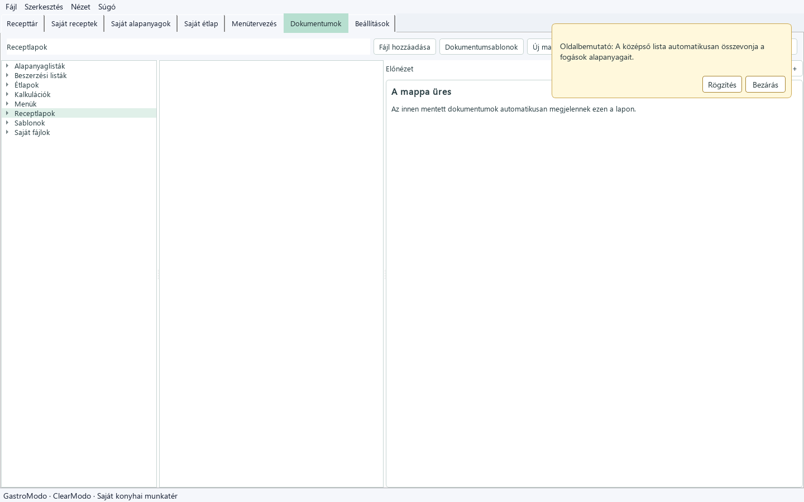Expand the Kalkulációk folder arrow
The width and height of the screenshot is (804, 502).
point(7,94)
